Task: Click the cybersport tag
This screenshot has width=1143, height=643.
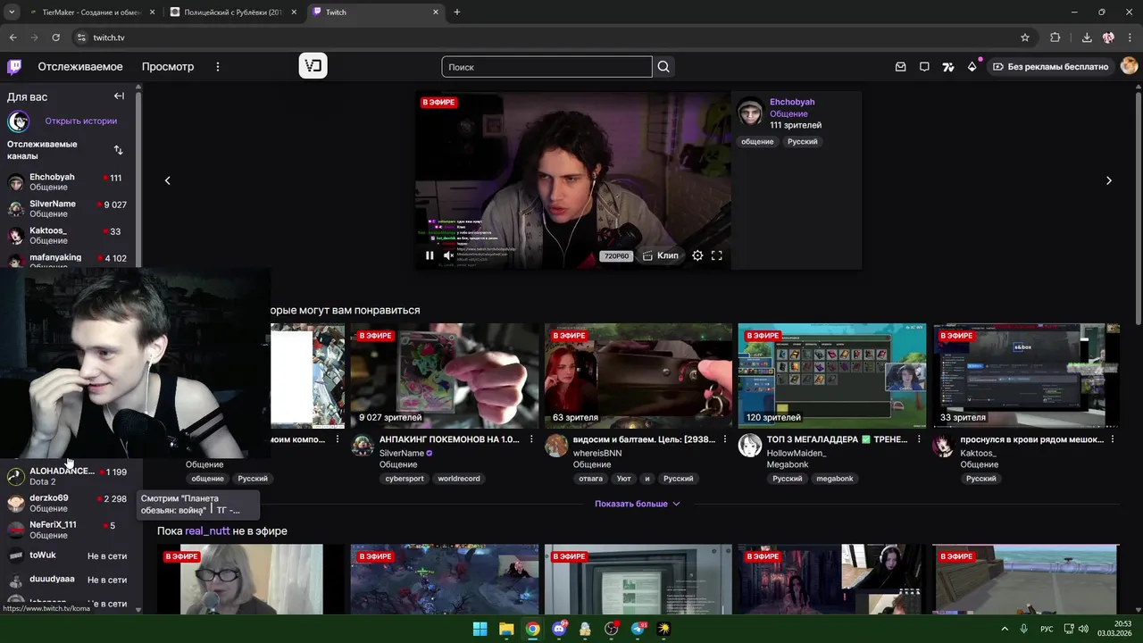Action: click(405, 479)
